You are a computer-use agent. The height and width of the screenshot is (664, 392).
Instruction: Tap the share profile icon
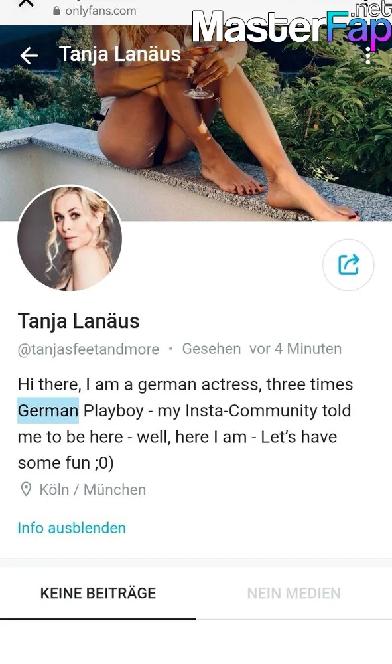coord(348,265)
